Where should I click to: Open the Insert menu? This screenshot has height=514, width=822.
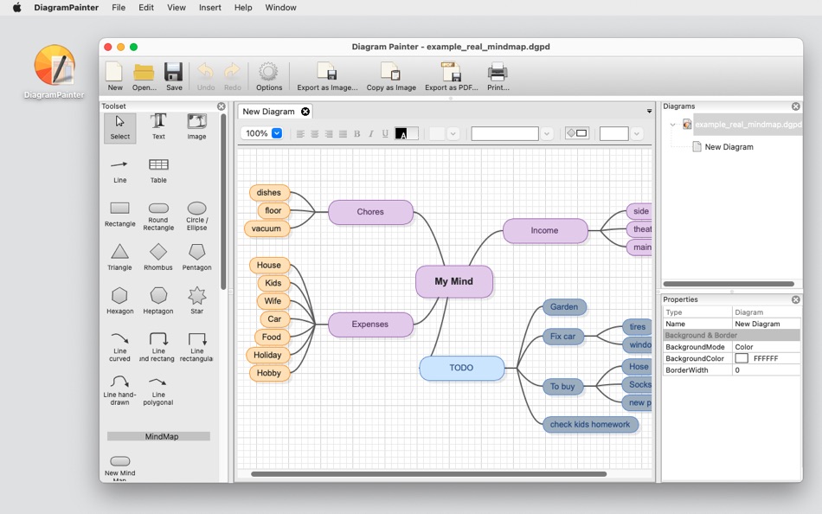(209, 7)
